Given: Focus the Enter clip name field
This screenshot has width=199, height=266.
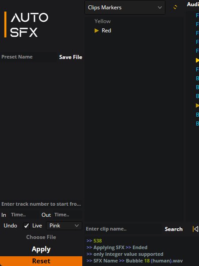Looking at the screenshot, I should (123, 229).
